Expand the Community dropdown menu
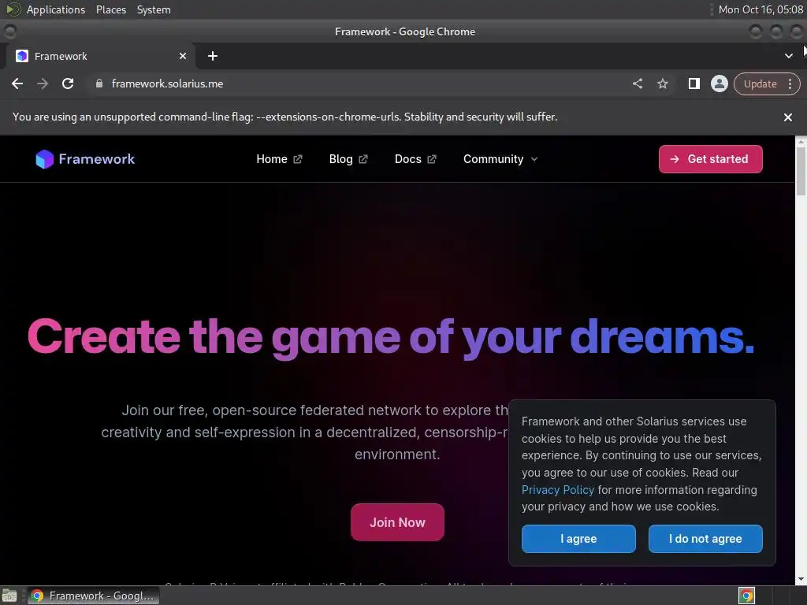 500,159
